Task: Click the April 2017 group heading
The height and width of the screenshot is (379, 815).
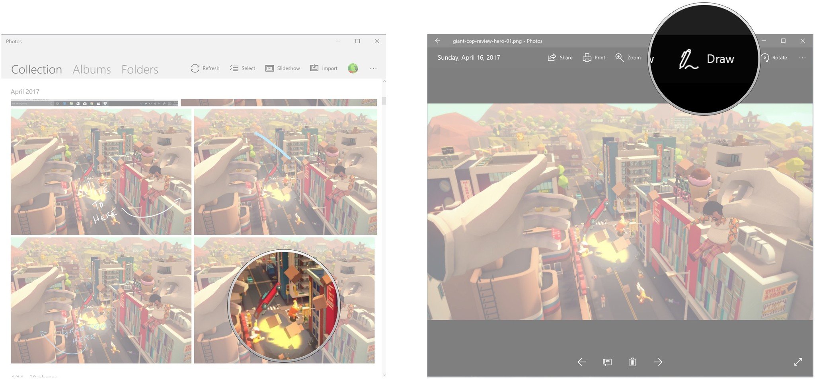Action: pyautogui.click(x=25, y=91)
